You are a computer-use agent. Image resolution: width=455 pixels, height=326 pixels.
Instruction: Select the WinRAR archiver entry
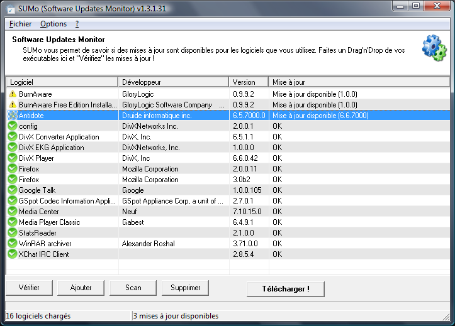click(x=45, y=244)
